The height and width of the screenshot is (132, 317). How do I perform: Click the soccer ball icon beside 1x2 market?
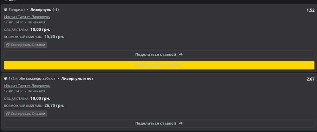[6, 79]
